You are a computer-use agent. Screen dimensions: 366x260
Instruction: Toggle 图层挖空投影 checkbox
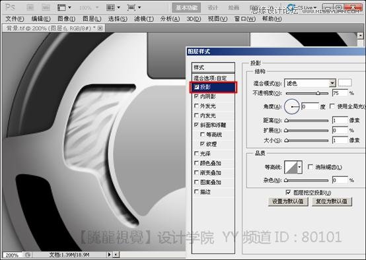coord(288,193)
